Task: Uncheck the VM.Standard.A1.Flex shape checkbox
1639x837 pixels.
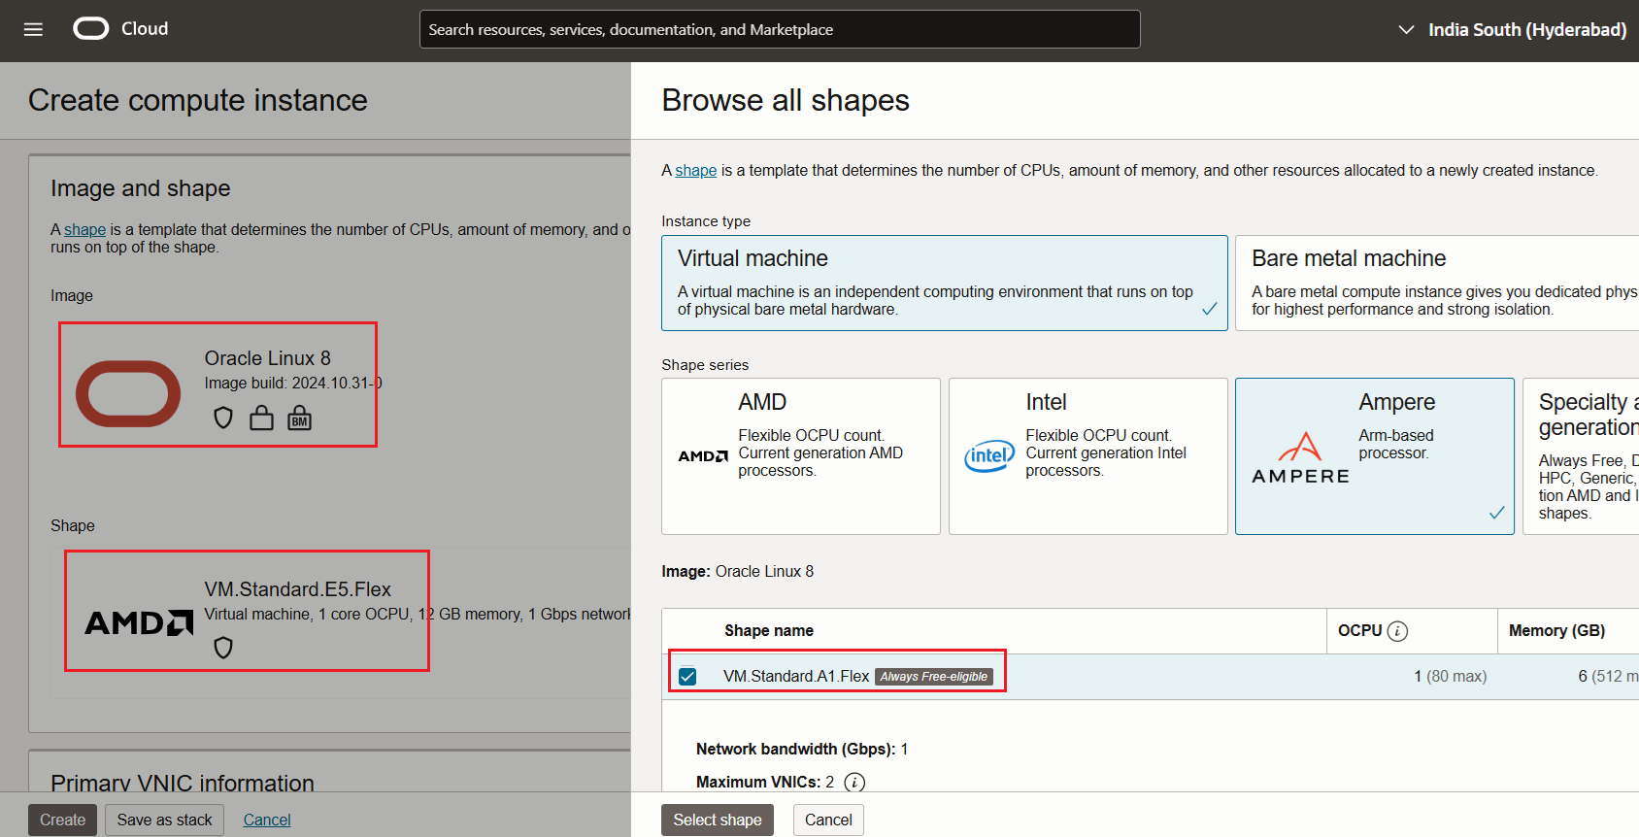Action: pyautogui.click(x=687, y=677)
